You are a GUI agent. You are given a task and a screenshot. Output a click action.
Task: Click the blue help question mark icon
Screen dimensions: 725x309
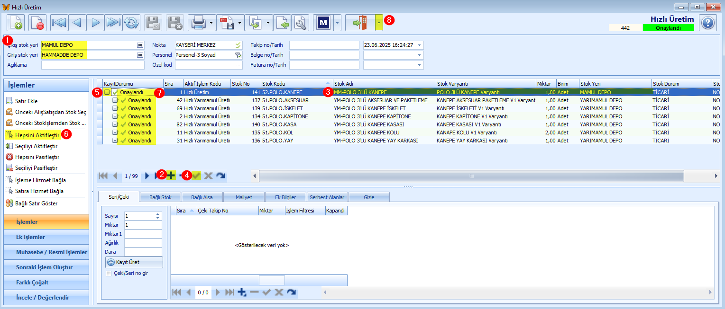pos(707,23)
